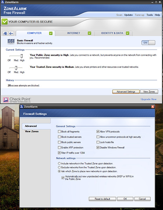Click High label under Trusted Zone slider
The height and width of the screenshot is (210, 163).
point(22,72)
